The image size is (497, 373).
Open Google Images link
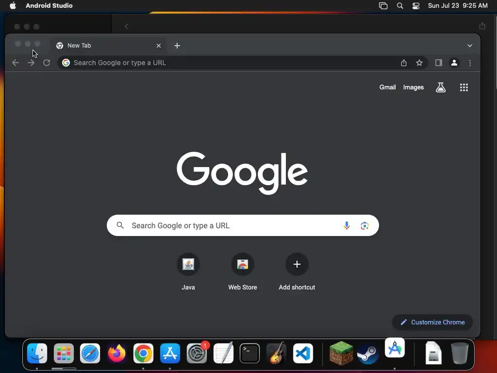414,87
